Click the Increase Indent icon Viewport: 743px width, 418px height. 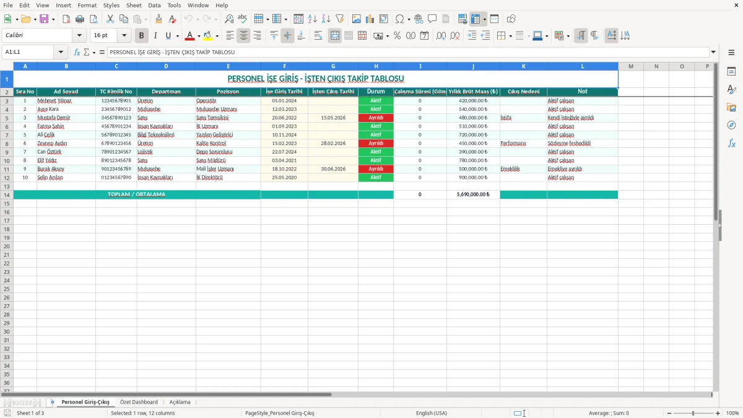(x=472, y=36)
